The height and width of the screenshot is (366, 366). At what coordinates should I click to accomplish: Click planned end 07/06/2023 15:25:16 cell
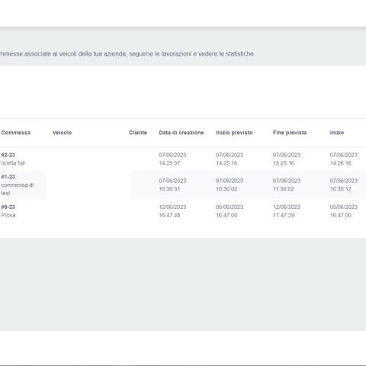[x=287, y=159]
